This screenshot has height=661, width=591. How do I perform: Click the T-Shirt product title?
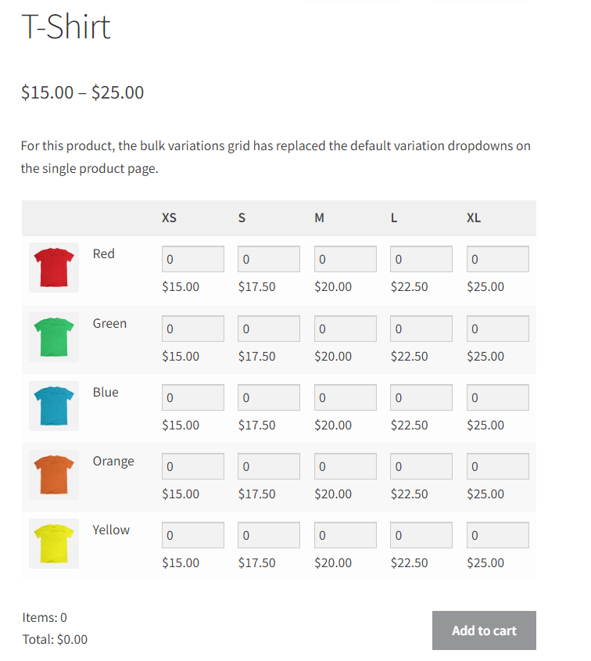tap(66, 28)
